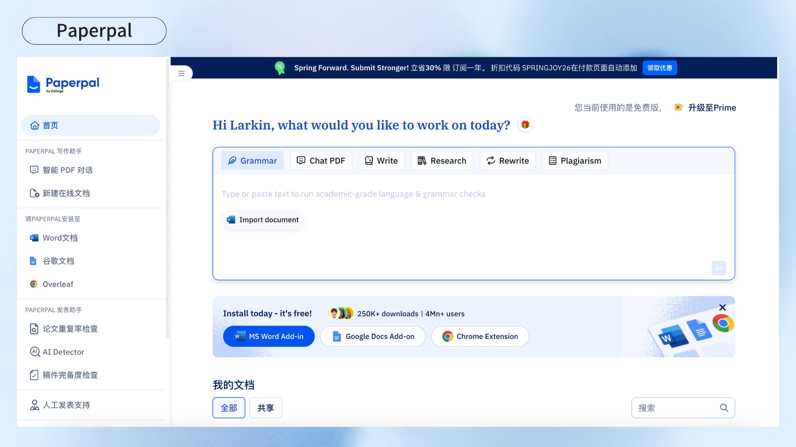Screen dimensions: 796x447
Task: Create a new online document (新建在线文档)
Action: [66, 193]
